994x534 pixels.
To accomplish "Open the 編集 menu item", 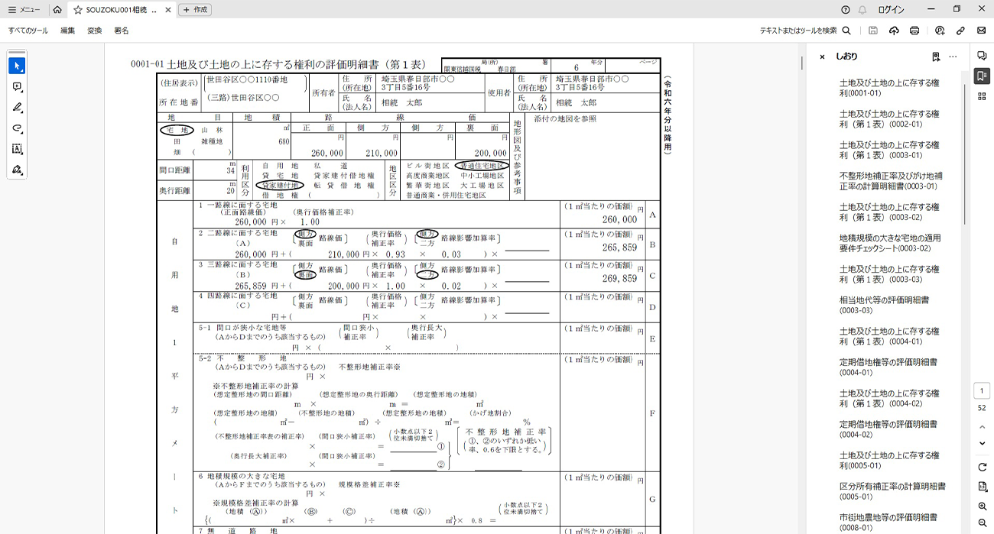I will click(x=68, y=31).
